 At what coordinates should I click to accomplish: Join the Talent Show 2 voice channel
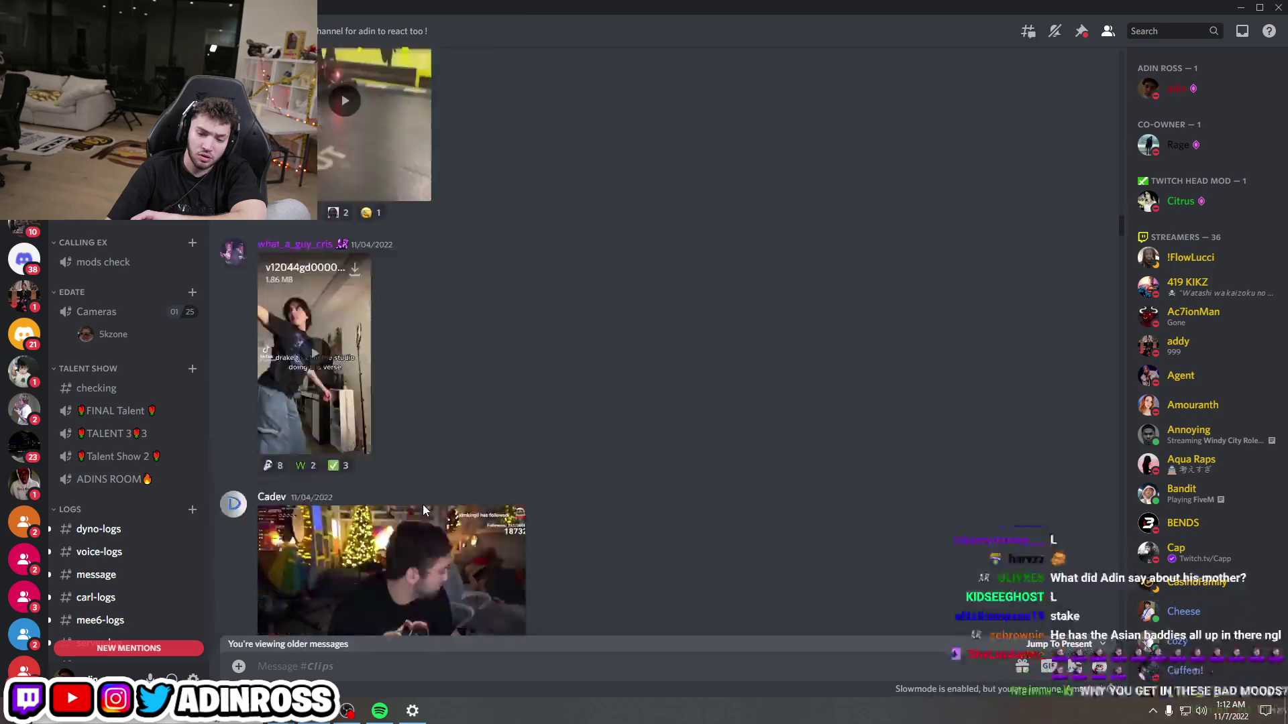[x=129, y=457]
